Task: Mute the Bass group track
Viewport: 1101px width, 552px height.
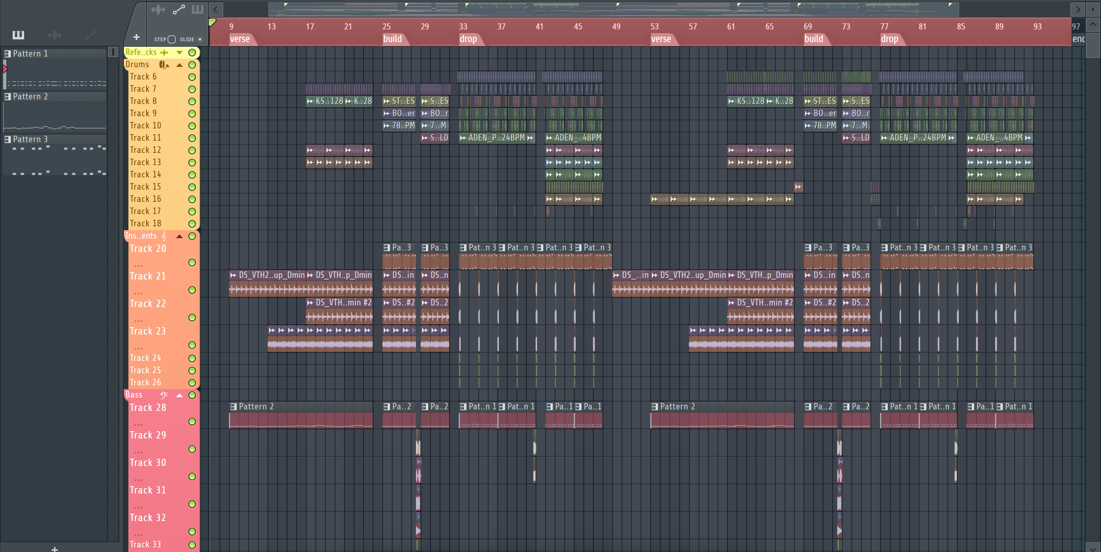Action: 192,395
